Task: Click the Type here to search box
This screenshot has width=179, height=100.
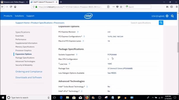Action: pos(29,97)
